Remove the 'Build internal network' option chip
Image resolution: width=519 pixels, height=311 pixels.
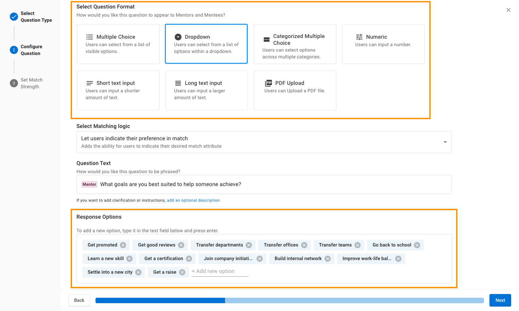point(328,259)
